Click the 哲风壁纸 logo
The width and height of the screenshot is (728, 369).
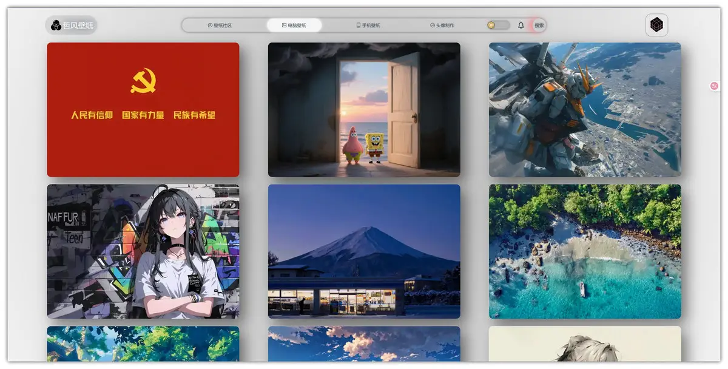(x=72, y=25)
